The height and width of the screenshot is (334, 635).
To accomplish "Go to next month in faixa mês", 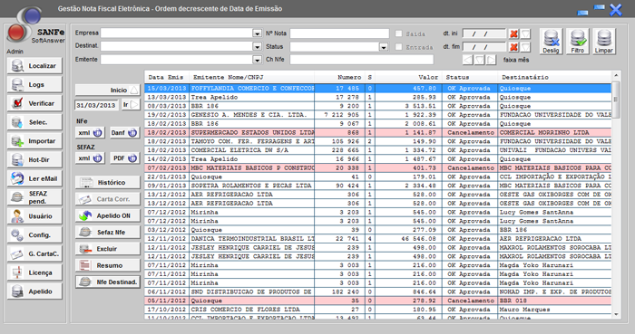I will click(x=492, y=60).
